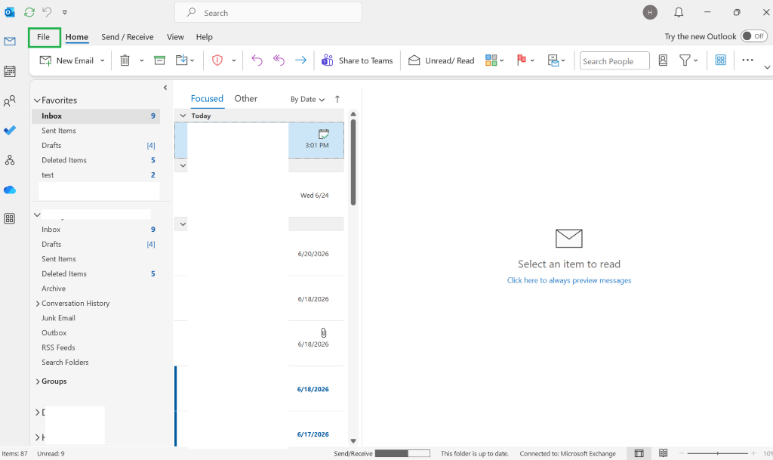Viewport: 773px width, 460px height.
Task: Open the People contacts icon
Action: click(x=9, y=101)
